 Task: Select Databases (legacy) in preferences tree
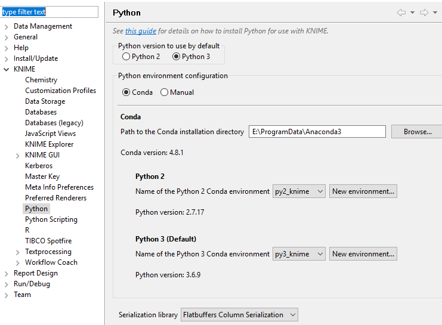click(54, 123)
